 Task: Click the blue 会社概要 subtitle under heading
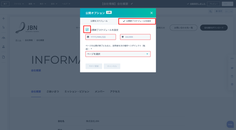pyautogui.click(x=36, y=70)
